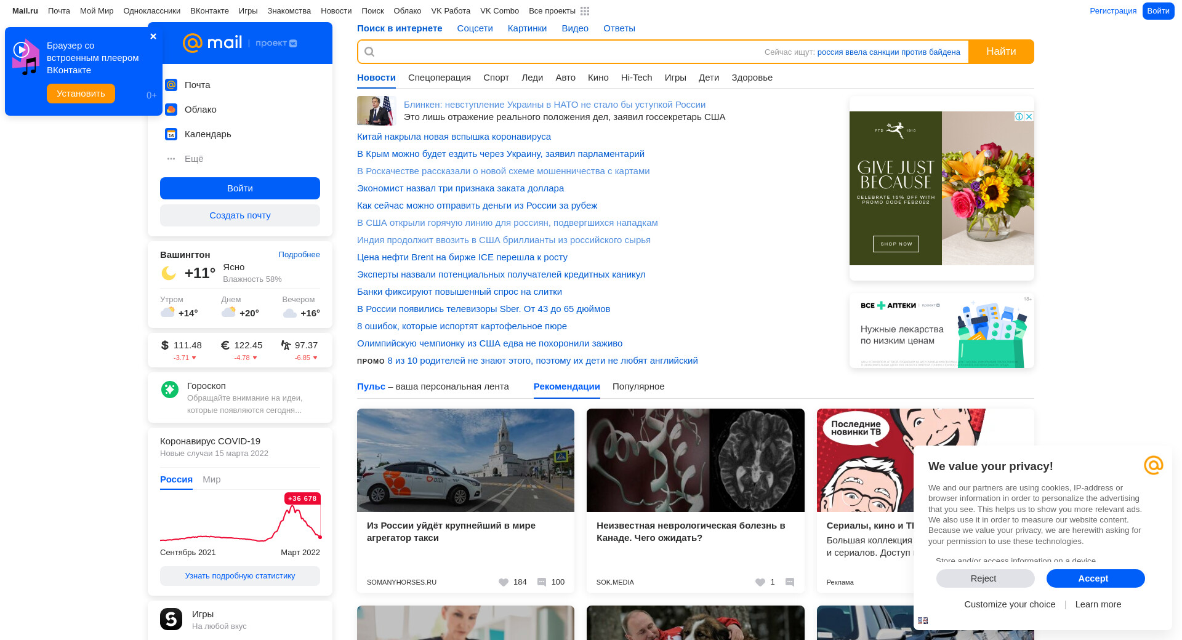Open the green Гороскоп horoscope icon
Screen dimensions: 1182x640
coord(170,390)
